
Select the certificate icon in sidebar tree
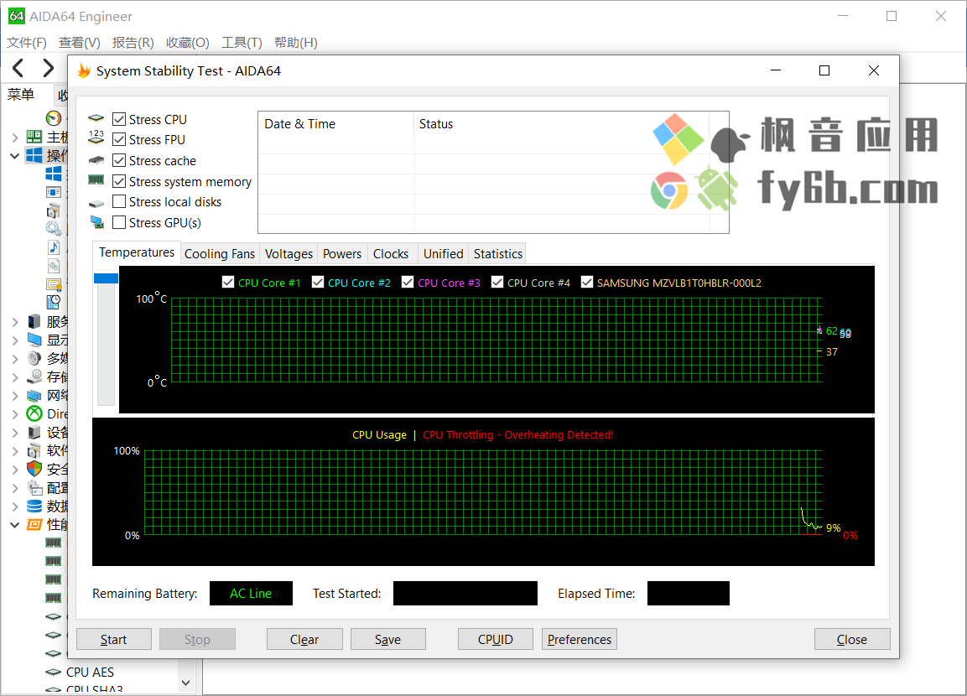[x=54, y=284]
